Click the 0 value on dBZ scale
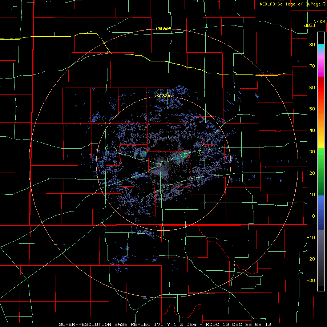Screen dimensions: 327x327 (314, 216)
